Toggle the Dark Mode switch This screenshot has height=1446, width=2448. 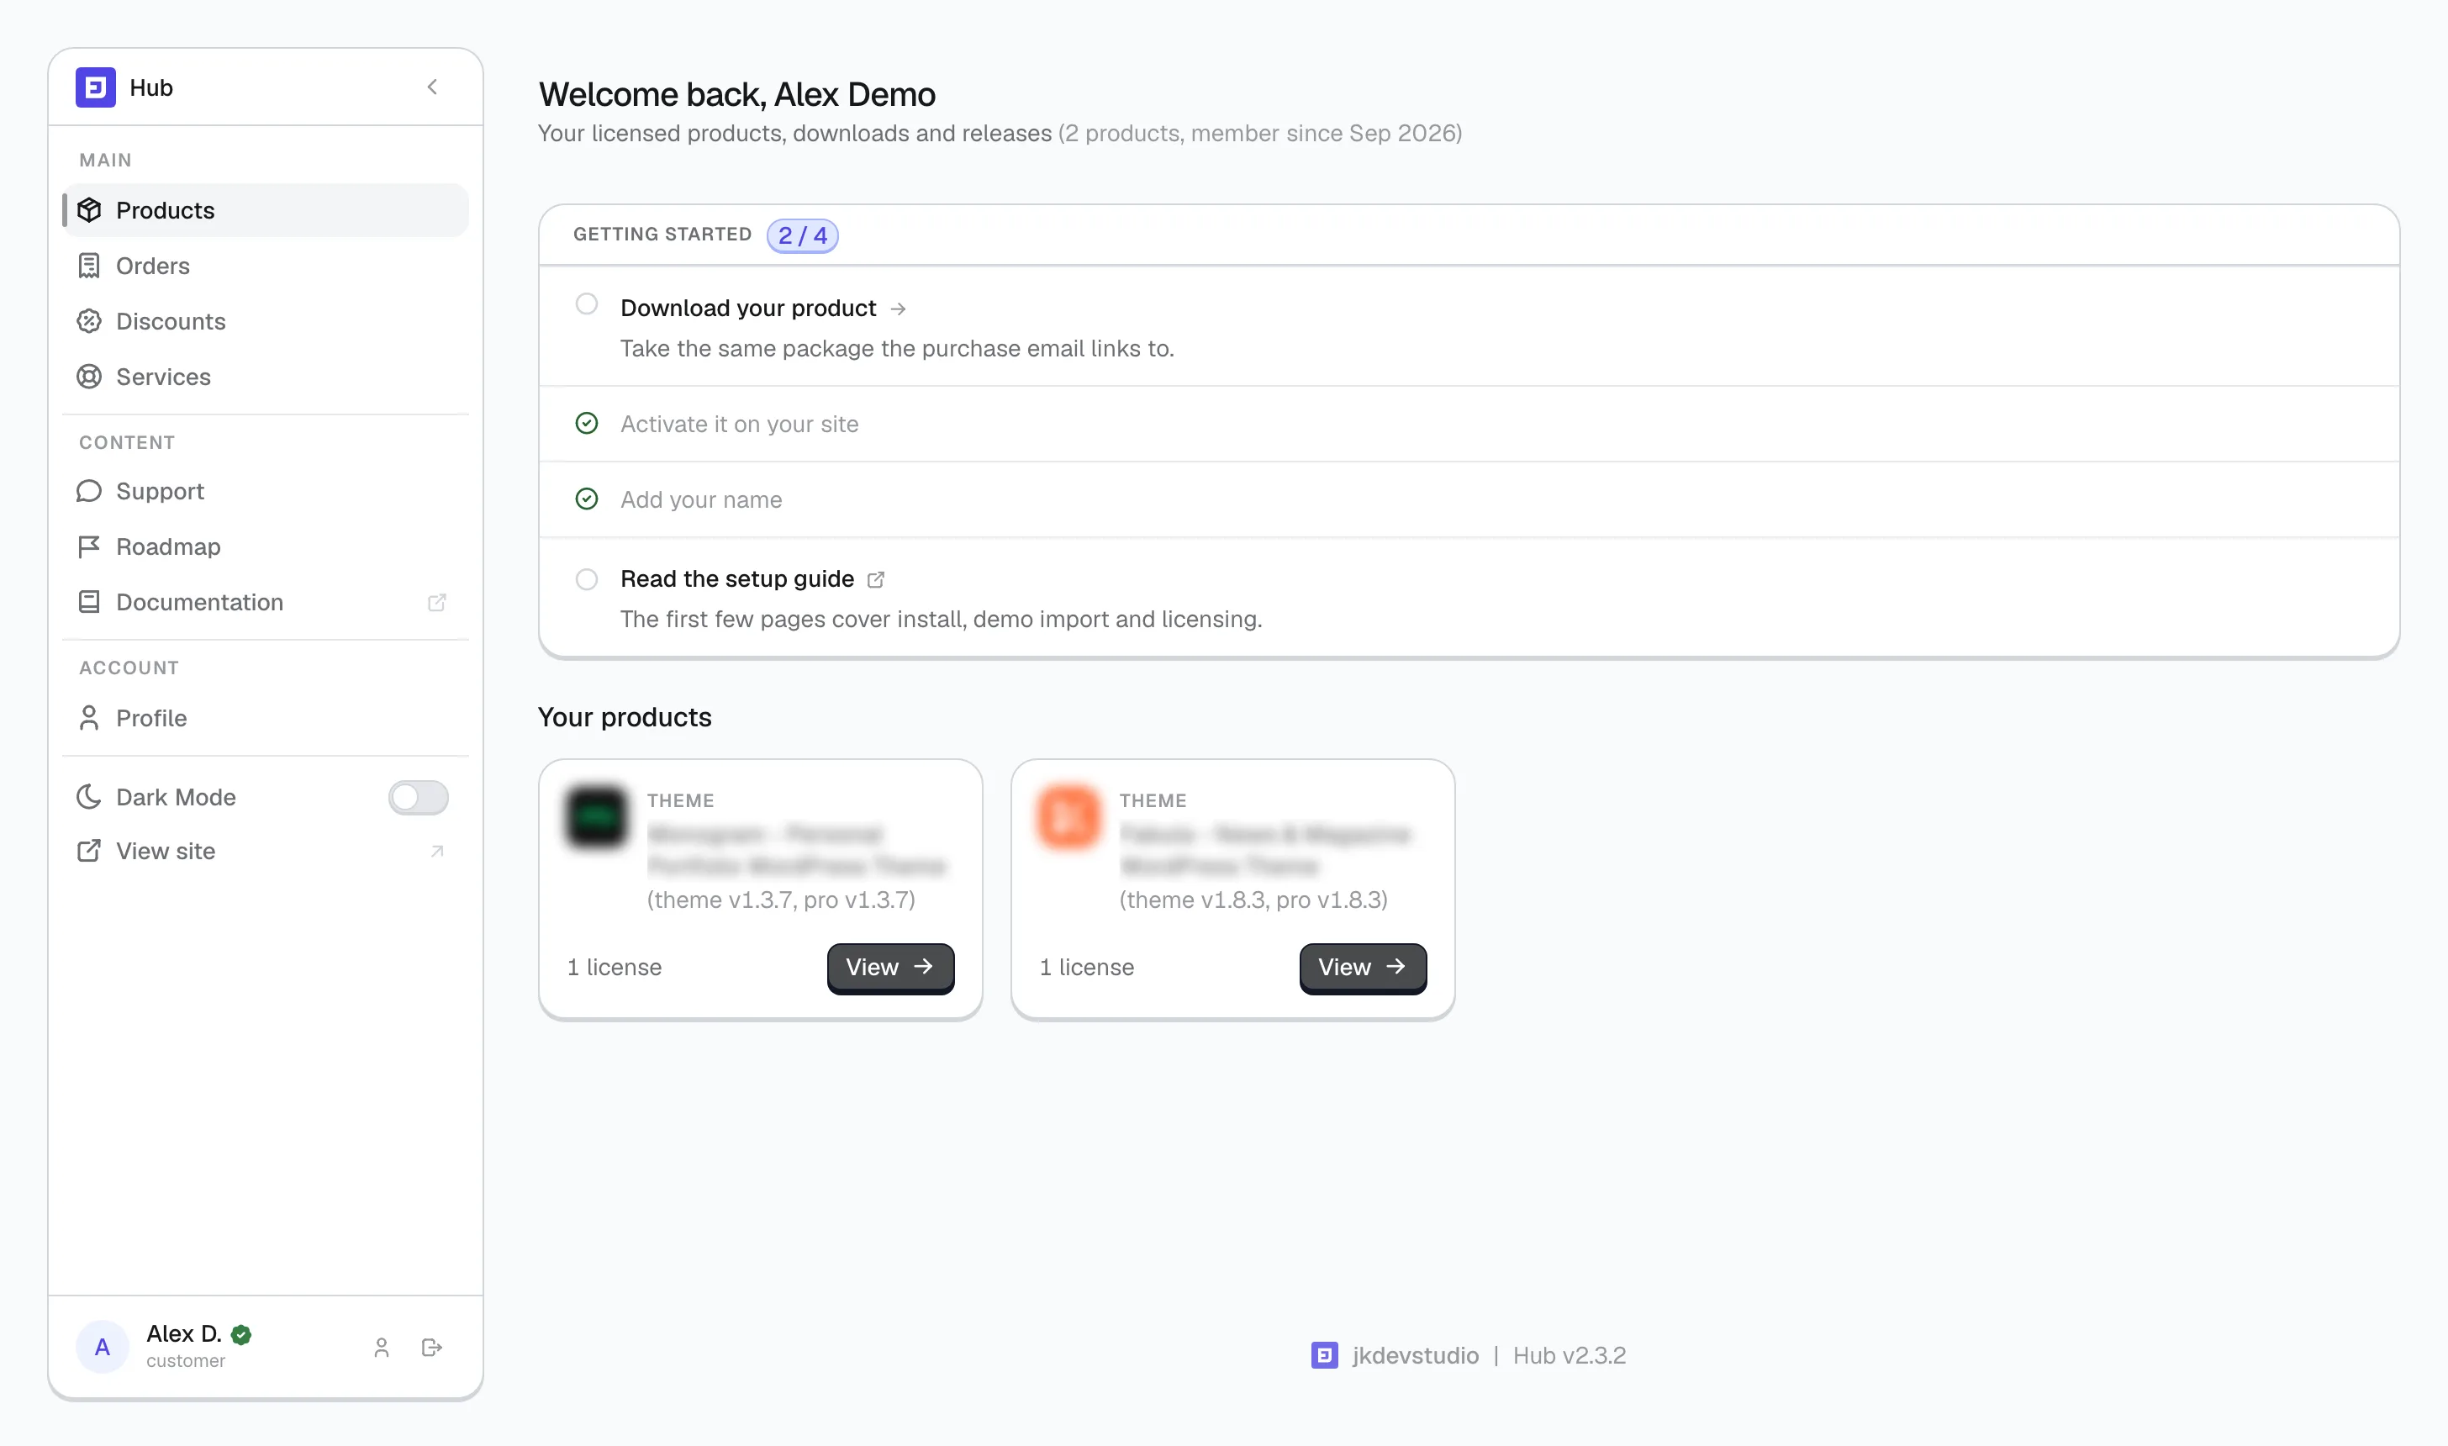(x=418, y=797)
